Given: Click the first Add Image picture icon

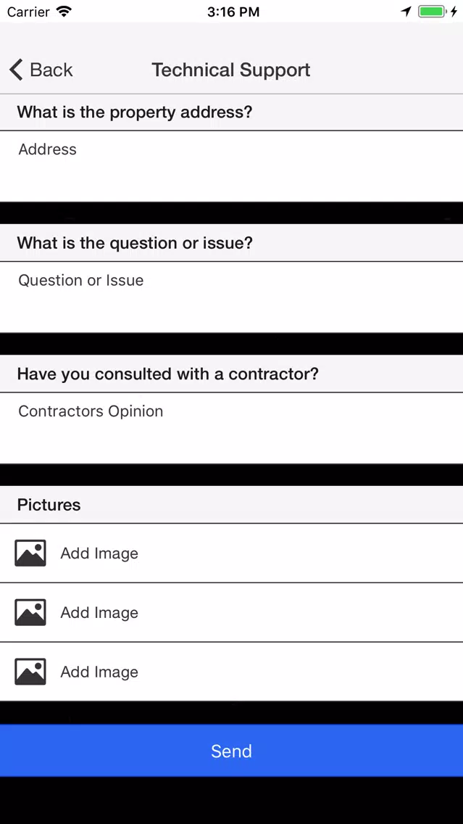Looking at the screenshot, I should pos(30,553).
